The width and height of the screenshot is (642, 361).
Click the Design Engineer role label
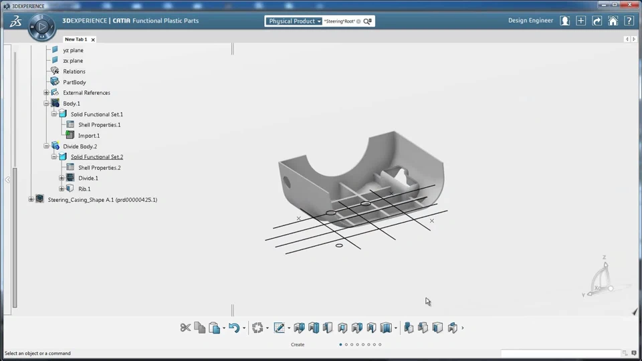coord(530,21)
